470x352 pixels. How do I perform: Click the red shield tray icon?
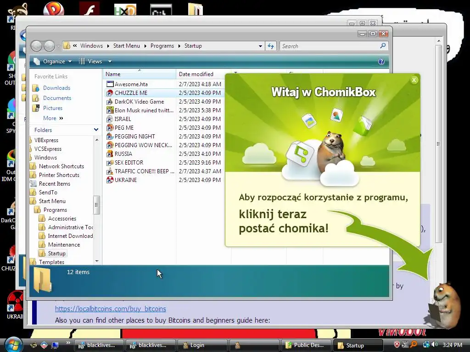pyautogui.click(x=397, y=345)
